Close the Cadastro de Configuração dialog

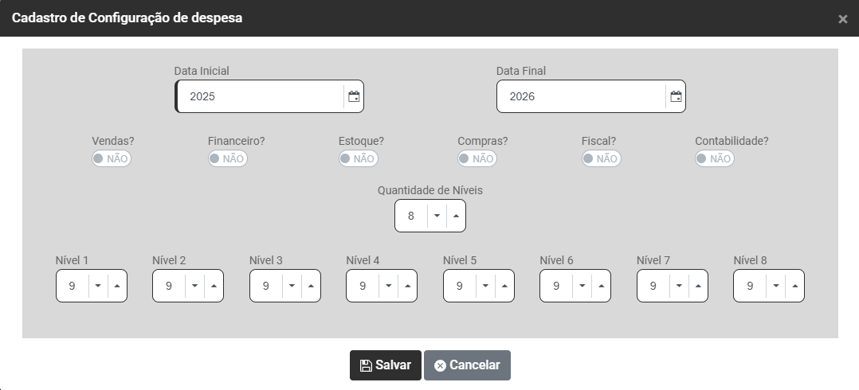(842, 19)
